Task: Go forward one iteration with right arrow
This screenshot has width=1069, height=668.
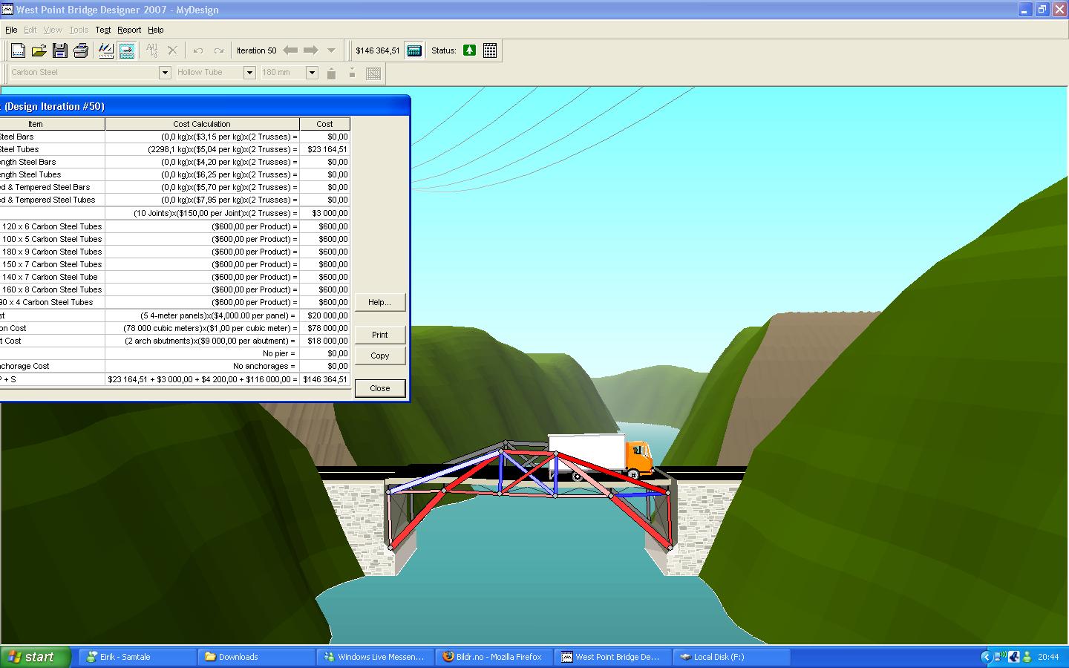Action: point(311,50)
